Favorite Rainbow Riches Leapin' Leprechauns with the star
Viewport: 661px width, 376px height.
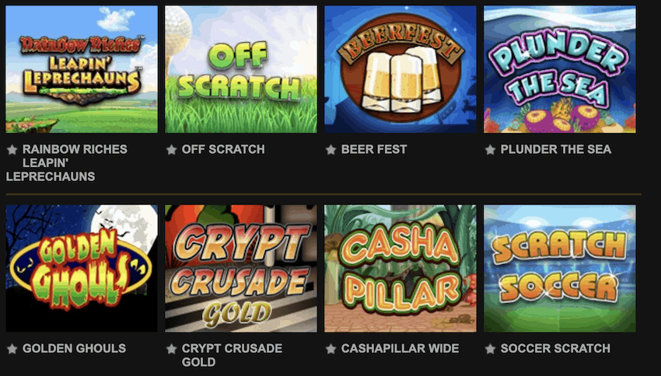tap(12, 149)
